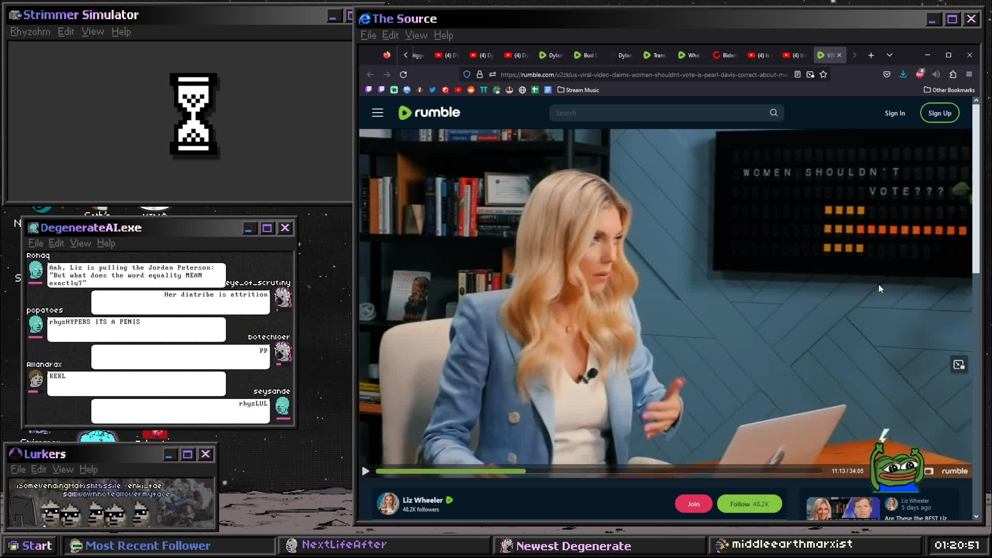992x558 pixels.
Task: Click the picture-in-picture overlay on video
Action: tap(959, 365)
